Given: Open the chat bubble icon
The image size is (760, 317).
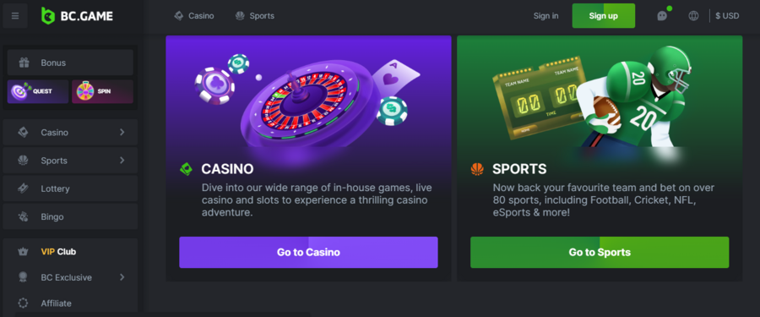Looking at the screenshot, I should (x=661, y=15).
